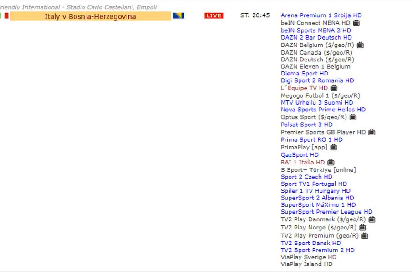Select the DAZN Deutsch ($/geo/R) entry
Screen dimensions: 412x274
[x=317, y=60]
